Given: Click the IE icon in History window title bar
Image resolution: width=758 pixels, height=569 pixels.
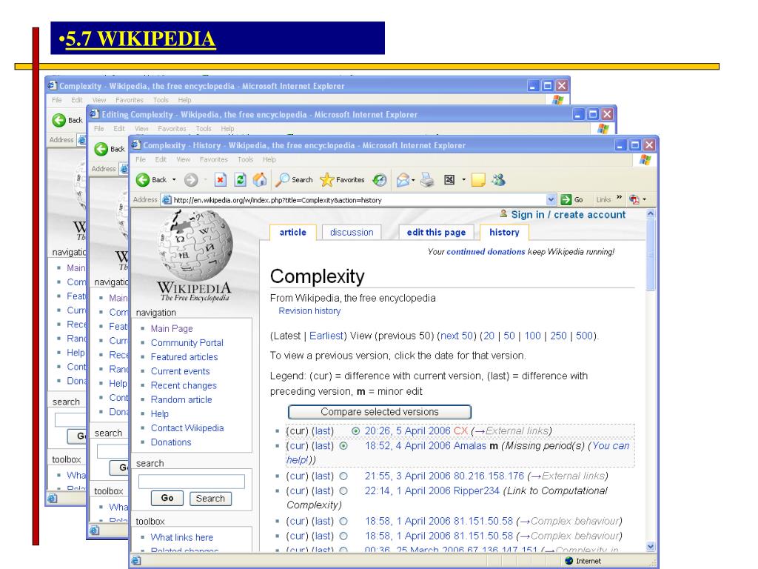Looking at the screenshot, I should click(x=136, y=144).
